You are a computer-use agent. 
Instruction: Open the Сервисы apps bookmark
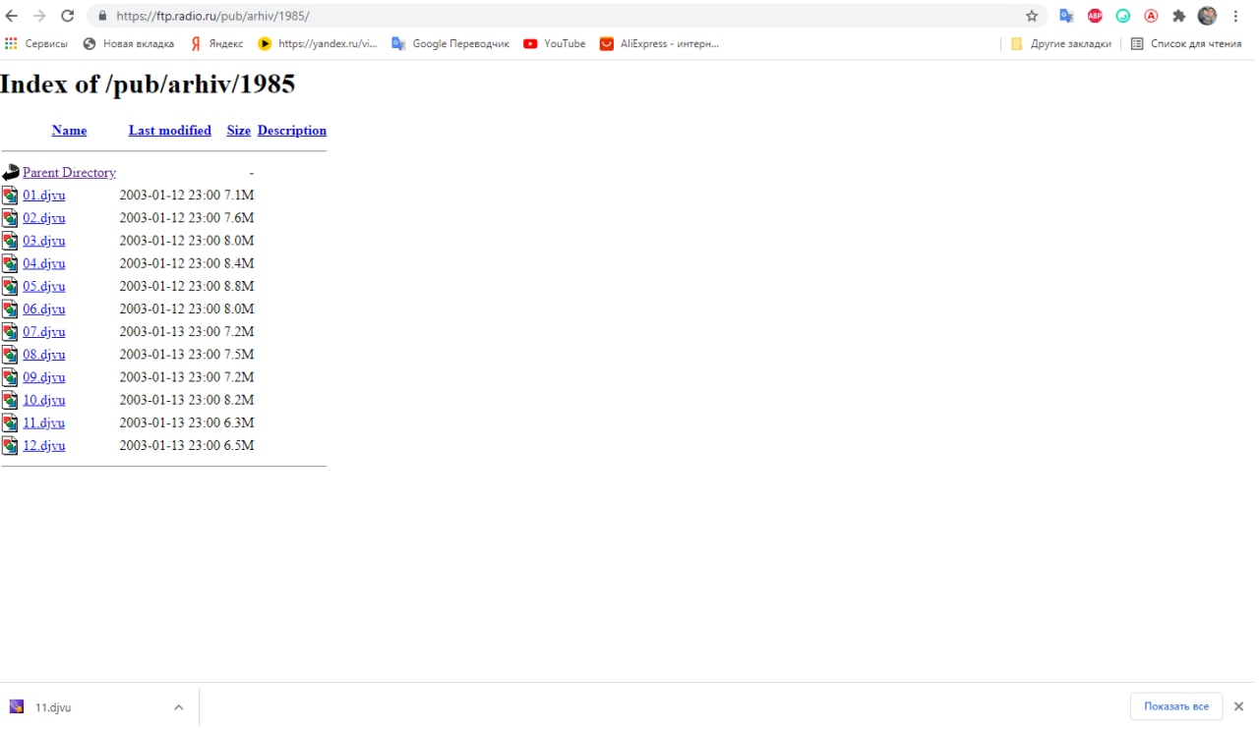point(36,43)
